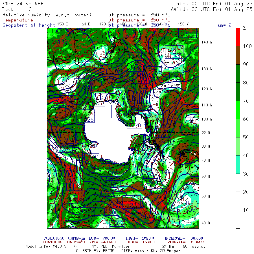Select the red color bar segment above 100

coord(238,37)
